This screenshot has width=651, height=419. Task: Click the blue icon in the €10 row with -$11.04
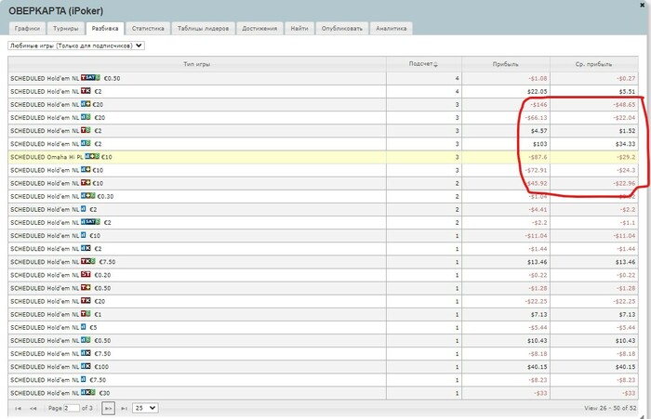pos(84,235)
